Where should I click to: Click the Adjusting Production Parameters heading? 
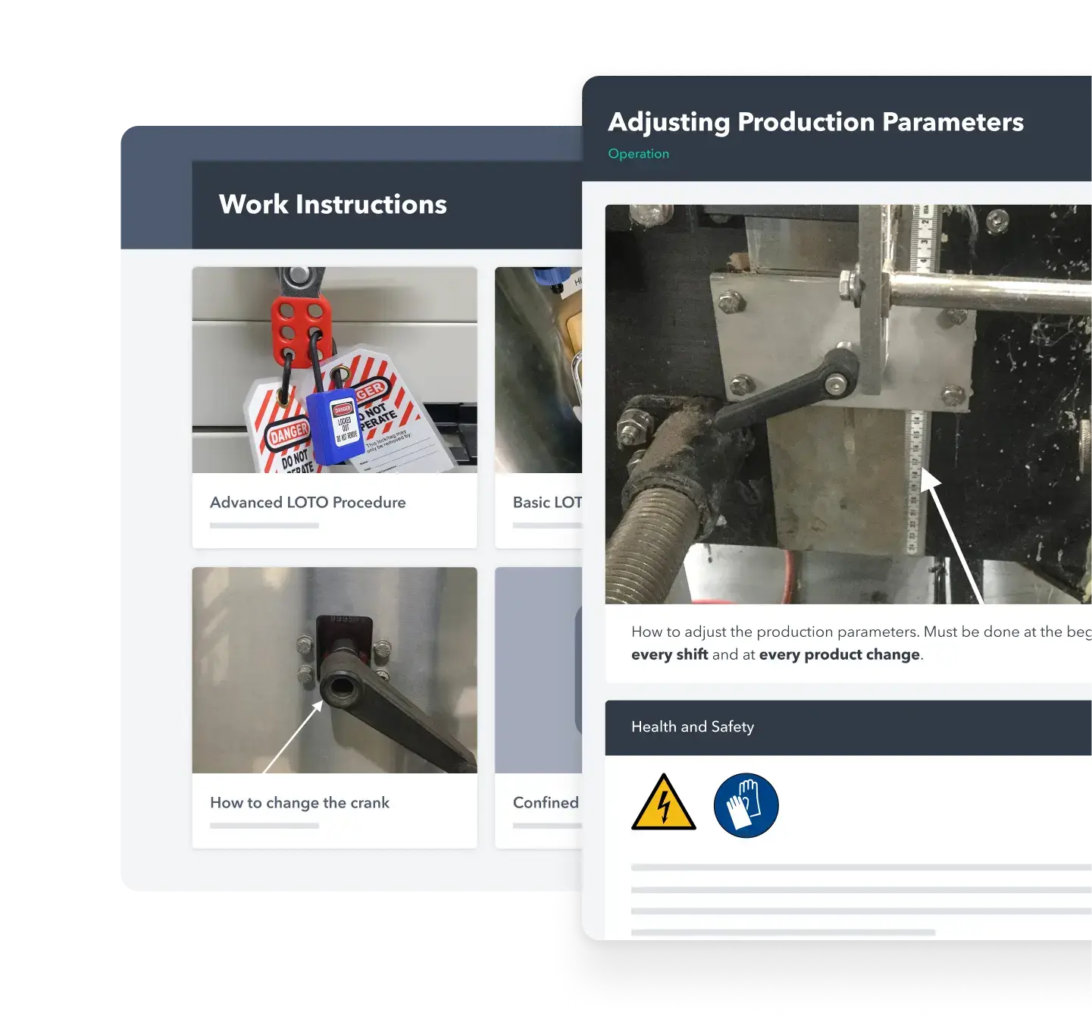pos(815,122)
